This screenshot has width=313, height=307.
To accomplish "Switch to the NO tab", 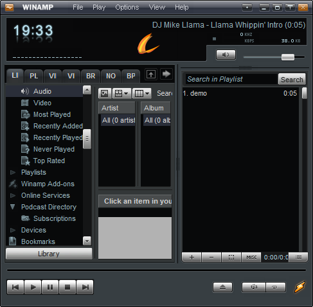I will point(111,76).
